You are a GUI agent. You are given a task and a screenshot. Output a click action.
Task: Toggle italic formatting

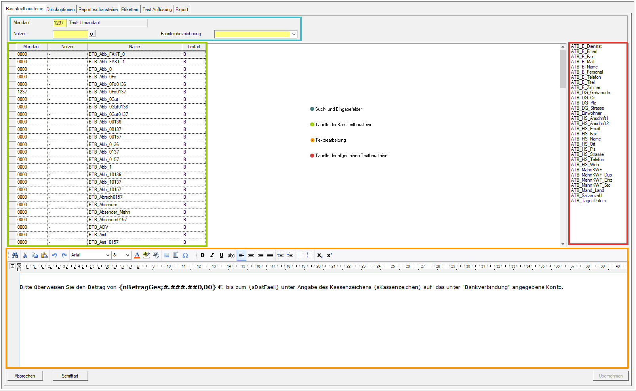point(212,255)
